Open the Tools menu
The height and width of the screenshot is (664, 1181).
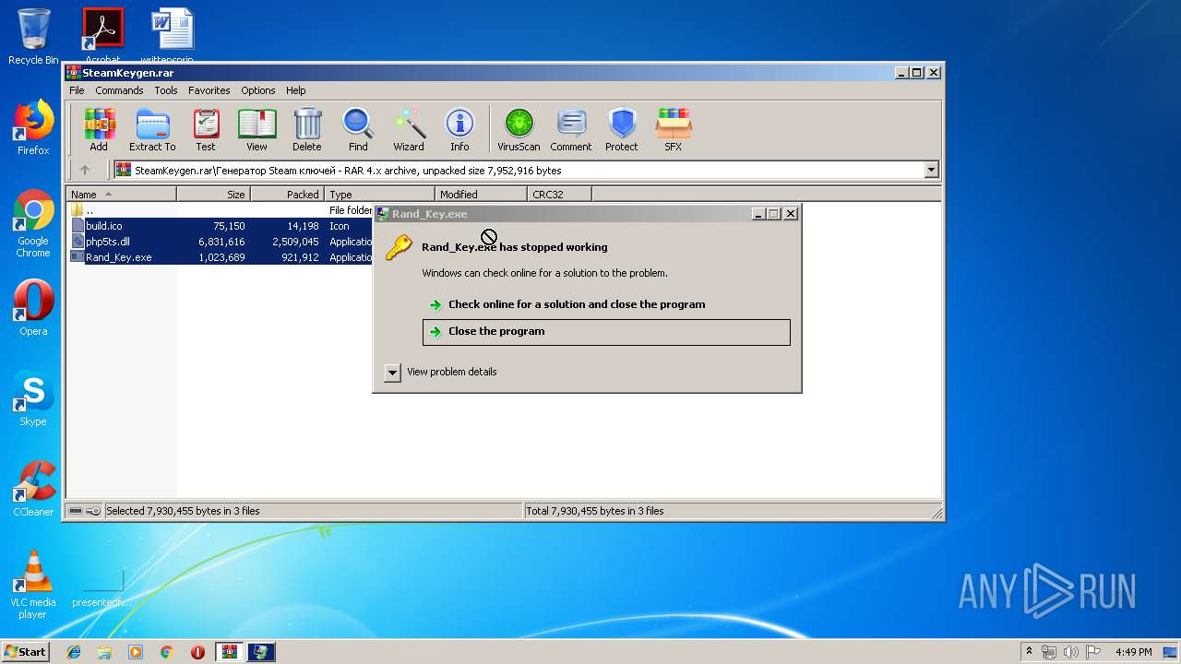166,90
